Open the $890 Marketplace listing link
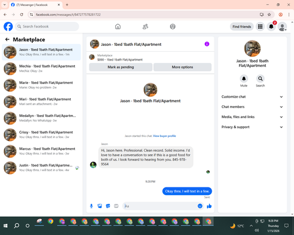This screenshot has width=294, height=235. 120,60
